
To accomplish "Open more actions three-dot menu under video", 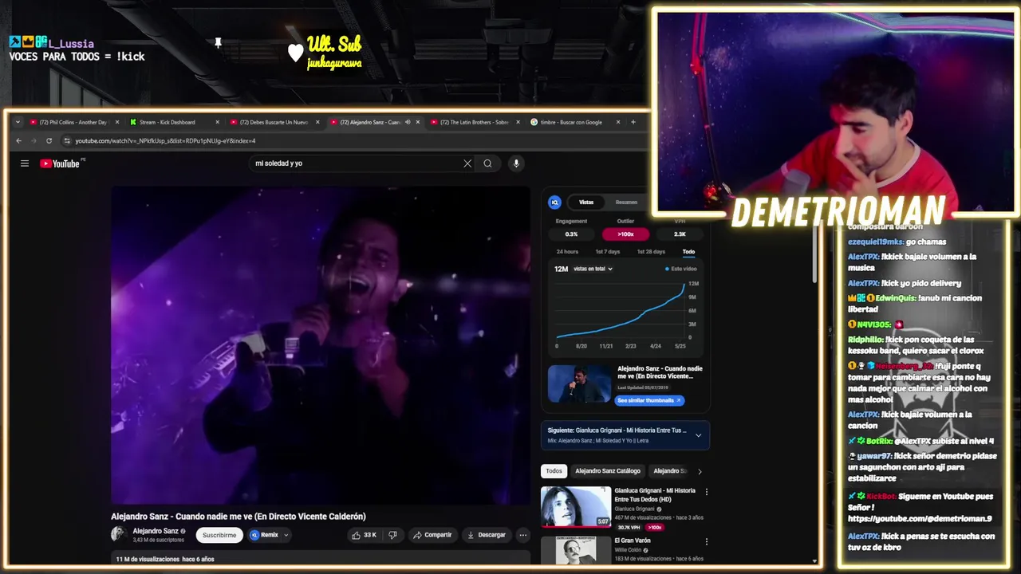I will tap(522, 535).
